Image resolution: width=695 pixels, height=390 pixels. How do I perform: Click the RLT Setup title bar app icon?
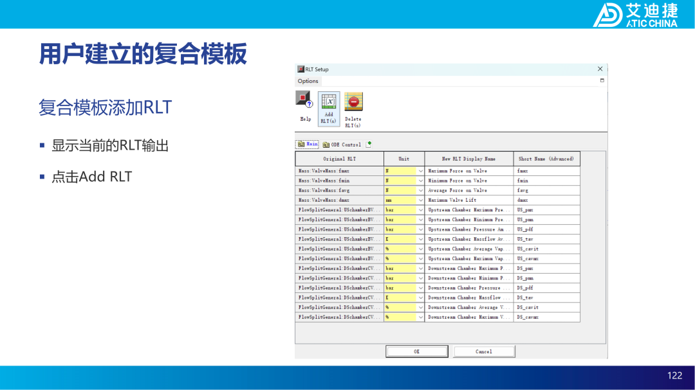pos(301,69)
